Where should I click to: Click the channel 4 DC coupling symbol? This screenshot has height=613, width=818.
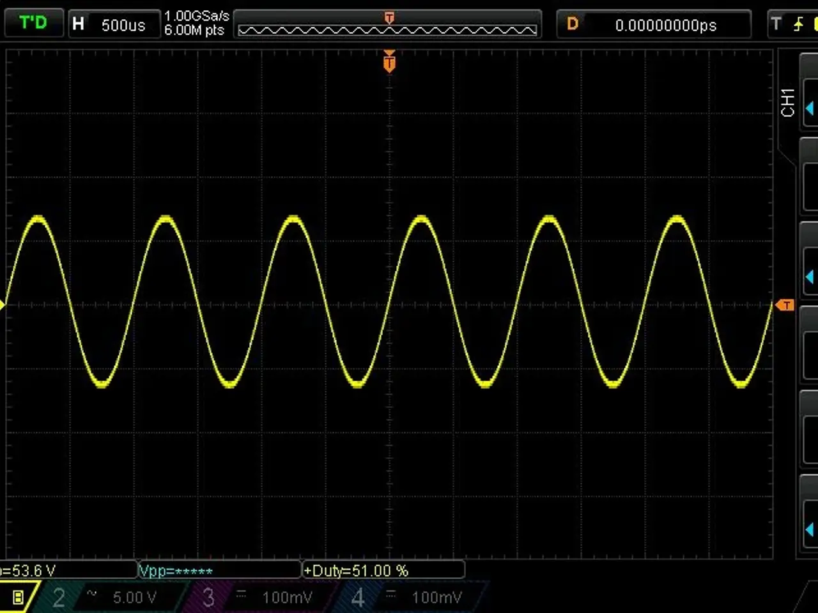point(391,593)
